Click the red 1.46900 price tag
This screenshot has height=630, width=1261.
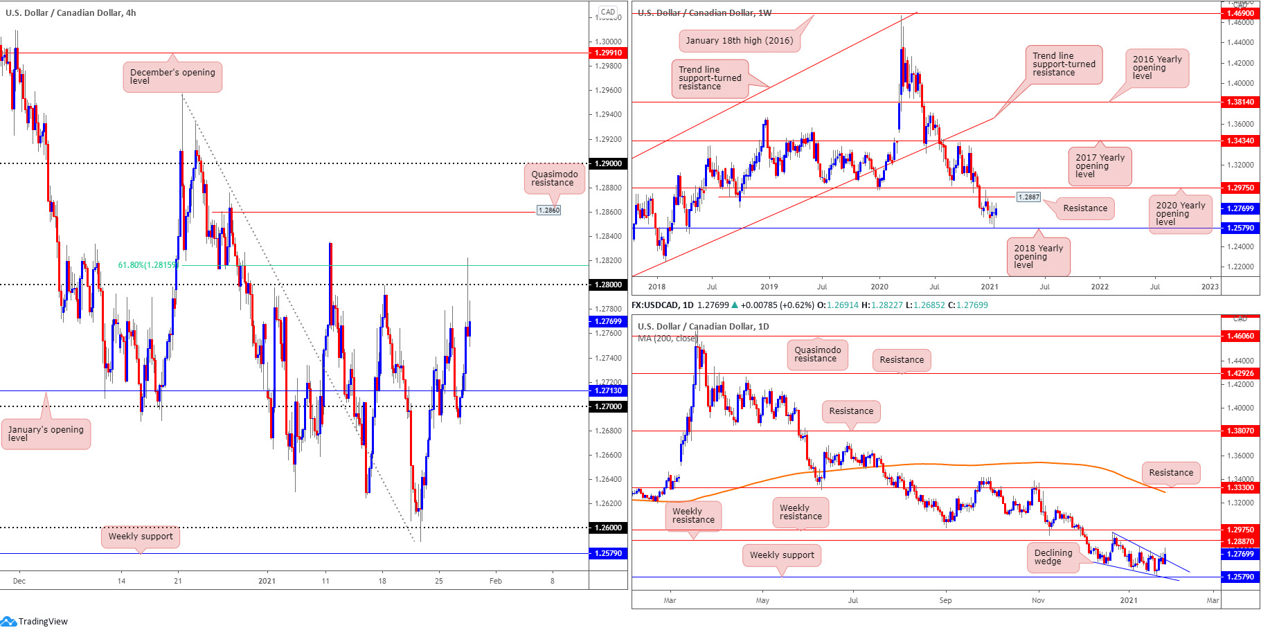tap(1240, 13)
